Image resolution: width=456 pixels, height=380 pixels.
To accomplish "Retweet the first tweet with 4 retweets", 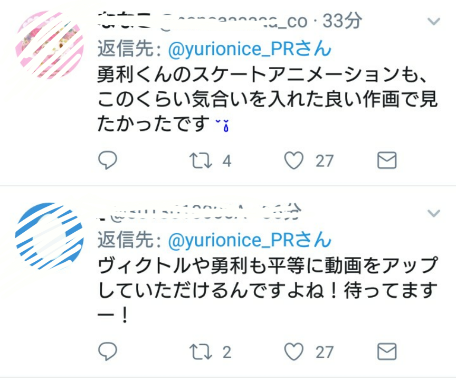I will click(201, 161).
